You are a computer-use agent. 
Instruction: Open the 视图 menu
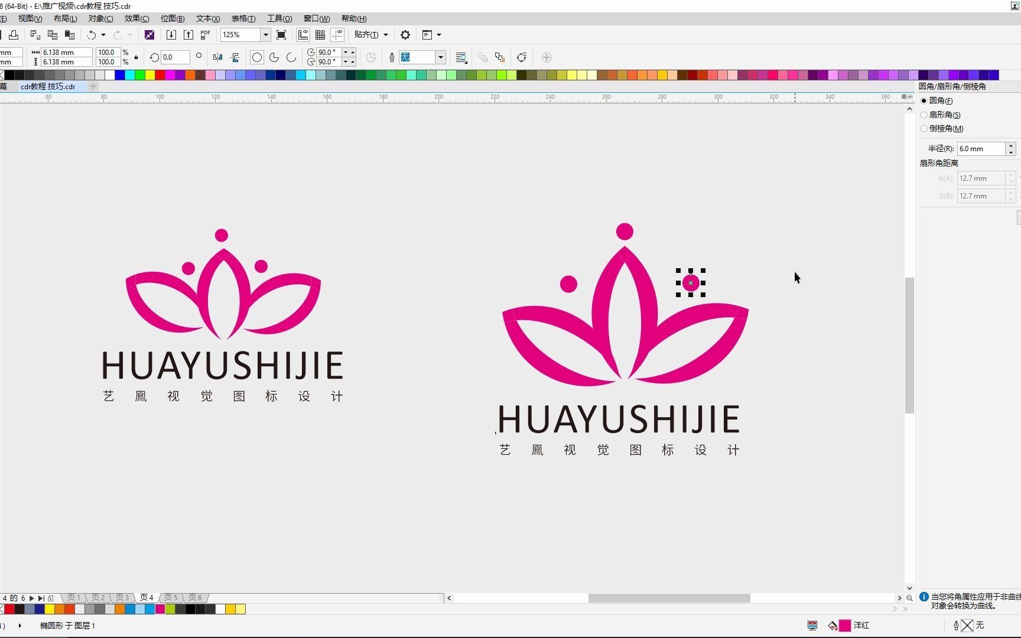point(30,19)
